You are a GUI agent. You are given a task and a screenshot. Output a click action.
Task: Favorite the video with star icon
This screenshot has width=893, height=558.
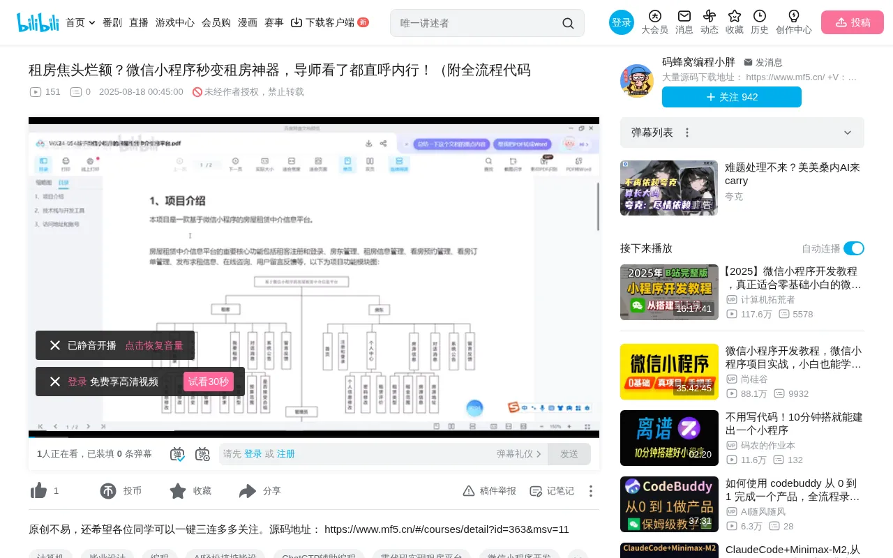[178, 491]
